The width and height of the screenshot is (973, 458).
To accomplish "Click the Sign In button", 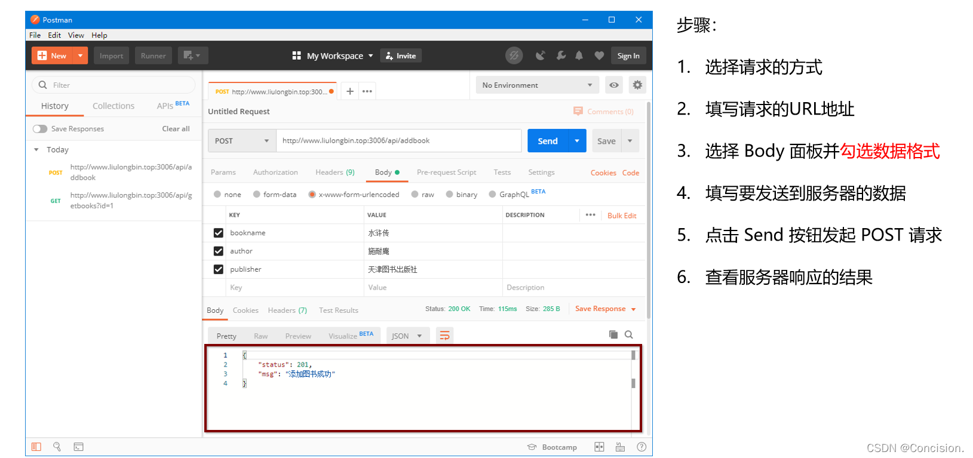I will [628, 56].
